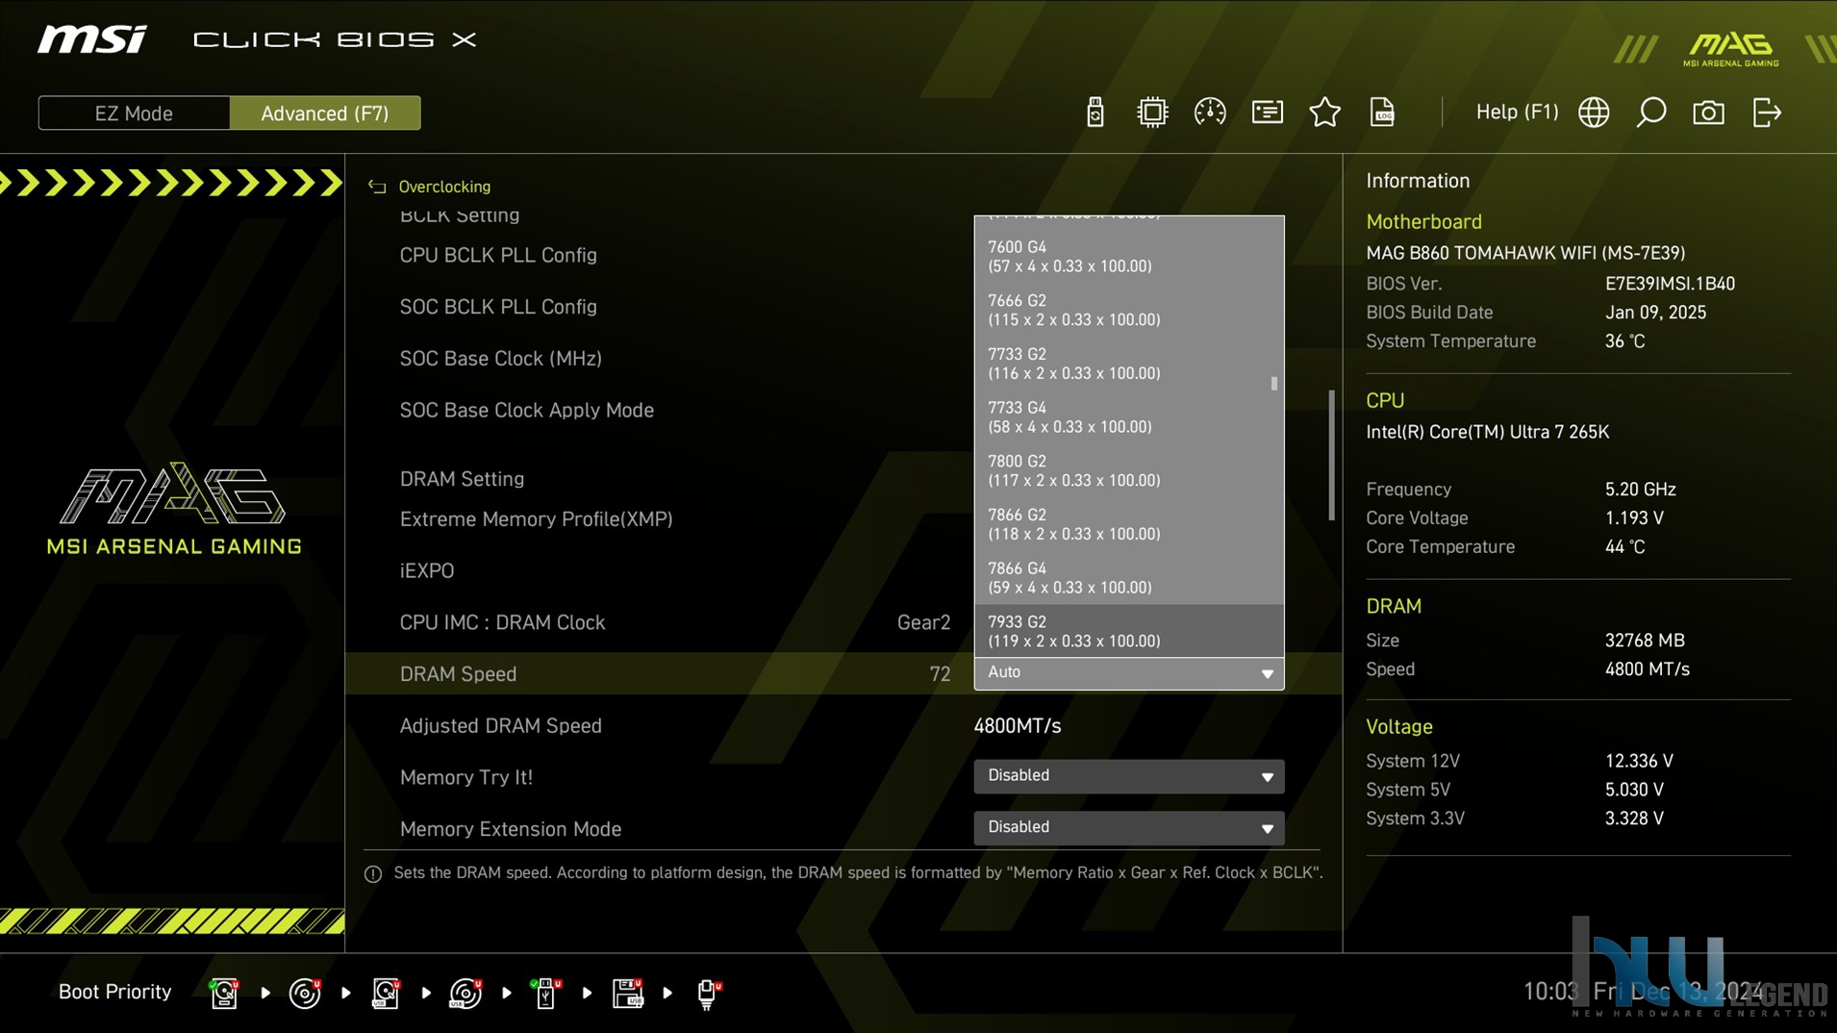Click the Boot Priority label
Screen dimensions: 1837x1033
pyautogui.click(x=114, y=992)
